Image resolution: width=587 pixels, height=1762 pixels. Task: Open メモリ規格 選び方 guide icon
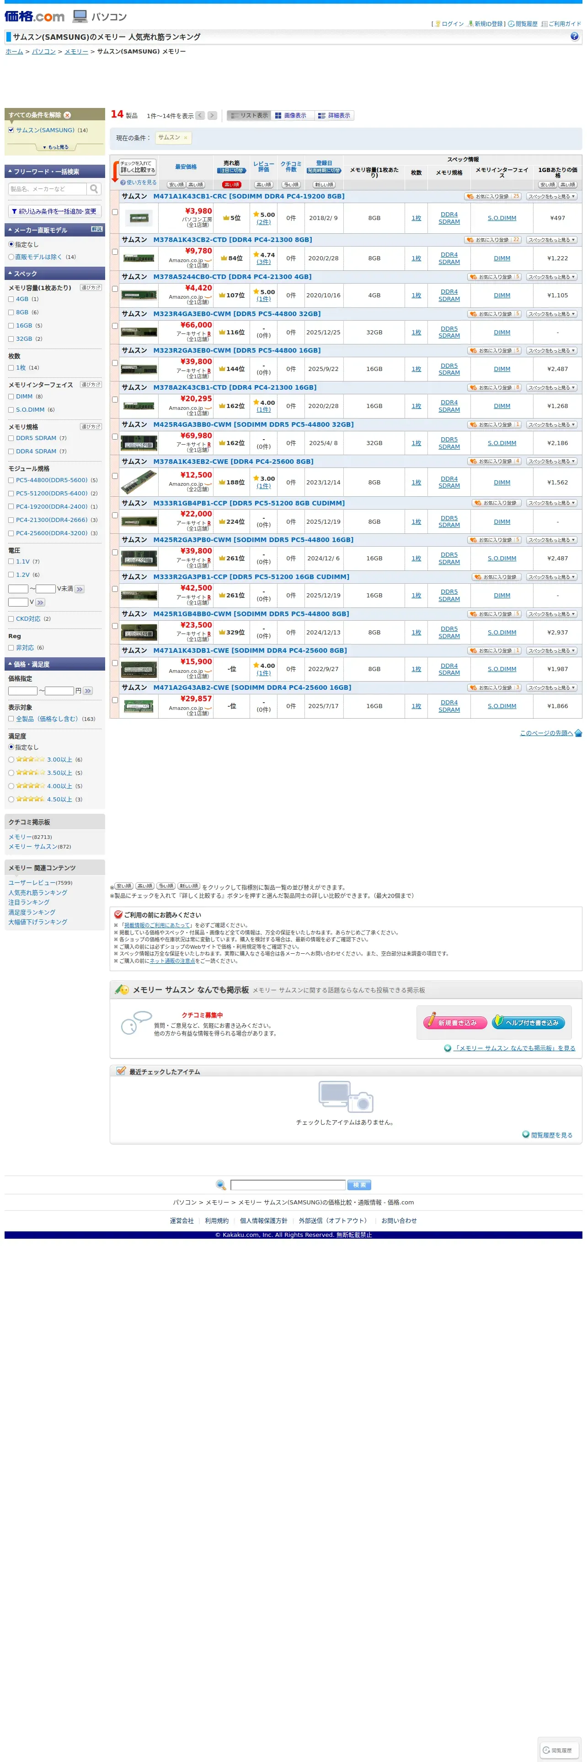coord(91,426)
